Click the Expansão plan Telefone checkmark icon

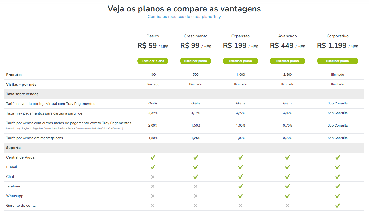coord(241,186)
